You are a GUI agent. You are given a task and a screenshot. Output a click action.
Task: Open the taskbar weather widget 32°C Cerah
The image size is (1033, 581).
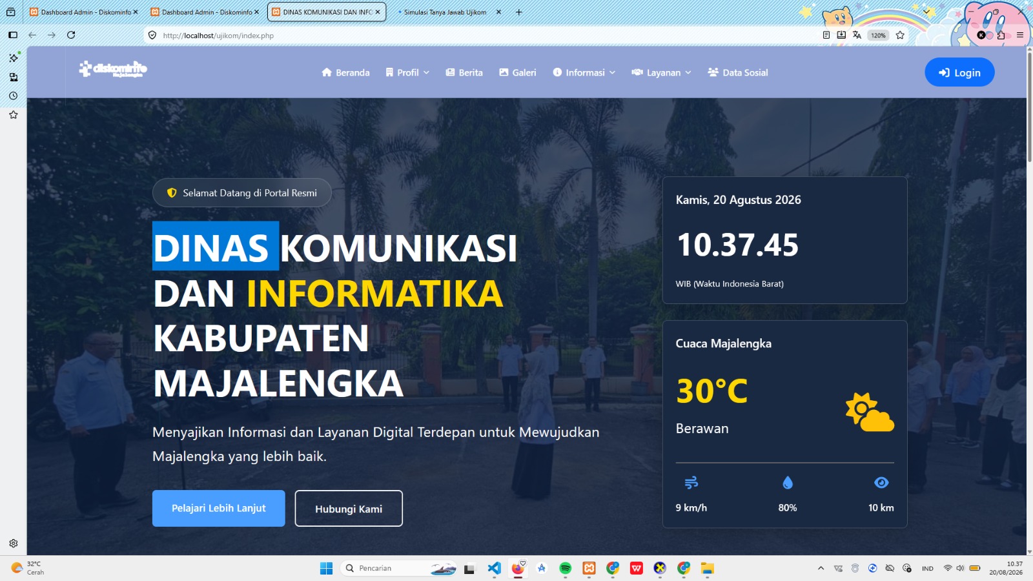[28, 568]
